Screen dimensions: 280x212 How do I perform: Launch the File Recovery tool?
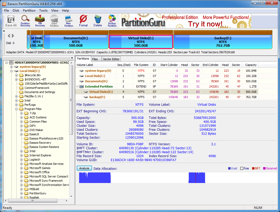click(x=40, y=21)
